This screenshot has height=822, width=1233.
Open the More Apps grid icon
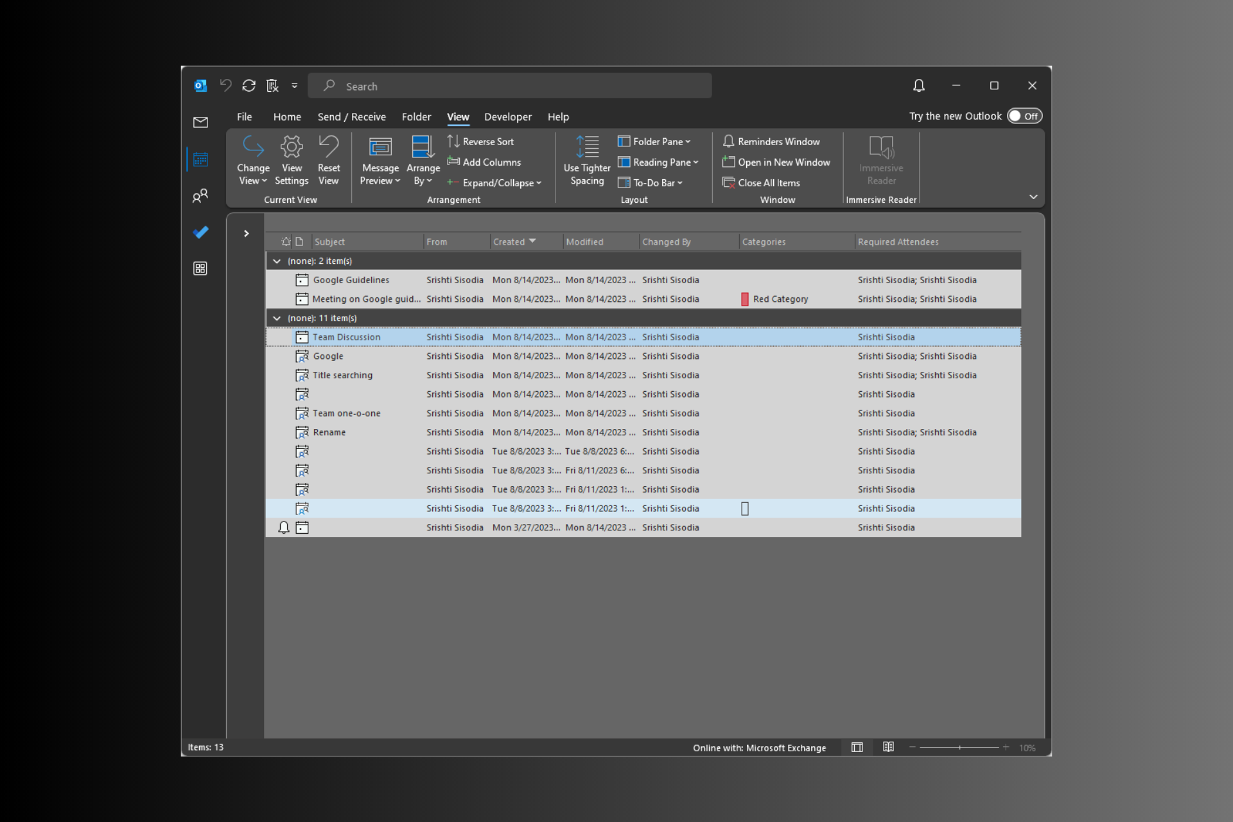[x=201, y=268]
